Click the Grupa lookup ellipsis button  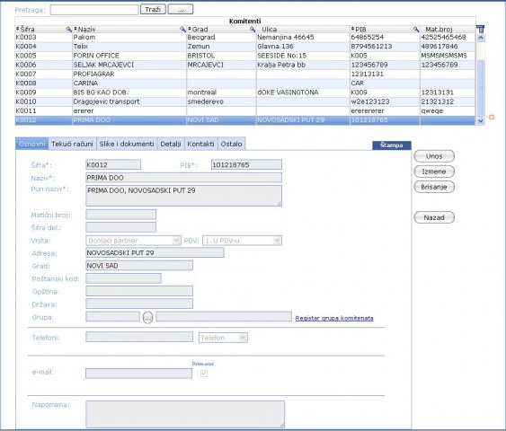click(x=147, y=318)
